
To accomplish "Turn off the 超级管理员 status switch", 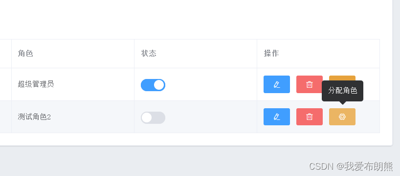I will coord(153,85).
